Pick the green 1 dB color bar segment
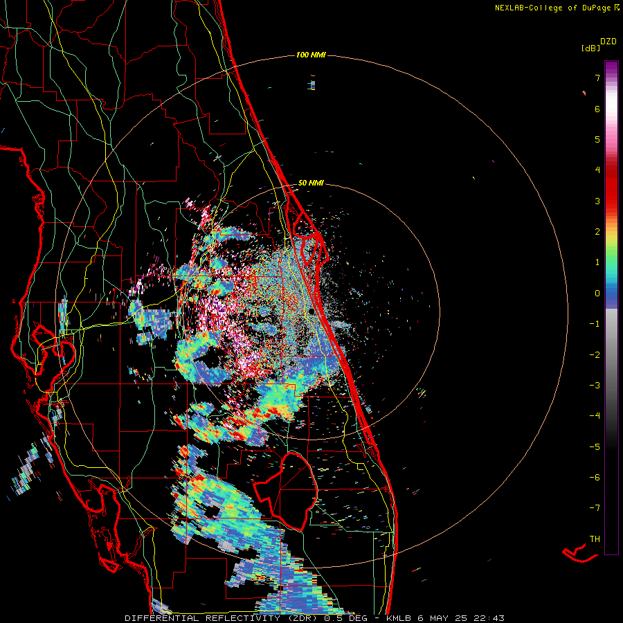Viewport: 623px width, 623px height. coord(611,262)
